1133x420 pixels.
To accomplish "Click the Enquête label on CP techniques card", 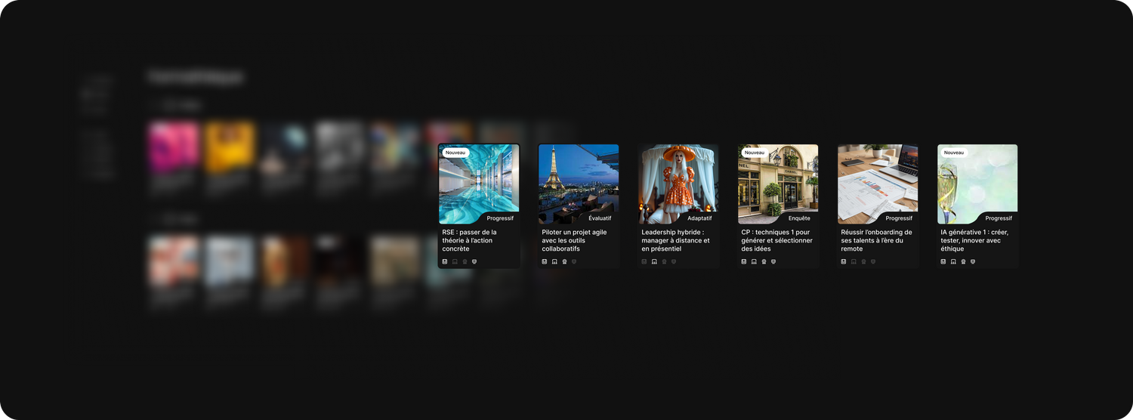I will pyautogui.click(x=799, y=218).
